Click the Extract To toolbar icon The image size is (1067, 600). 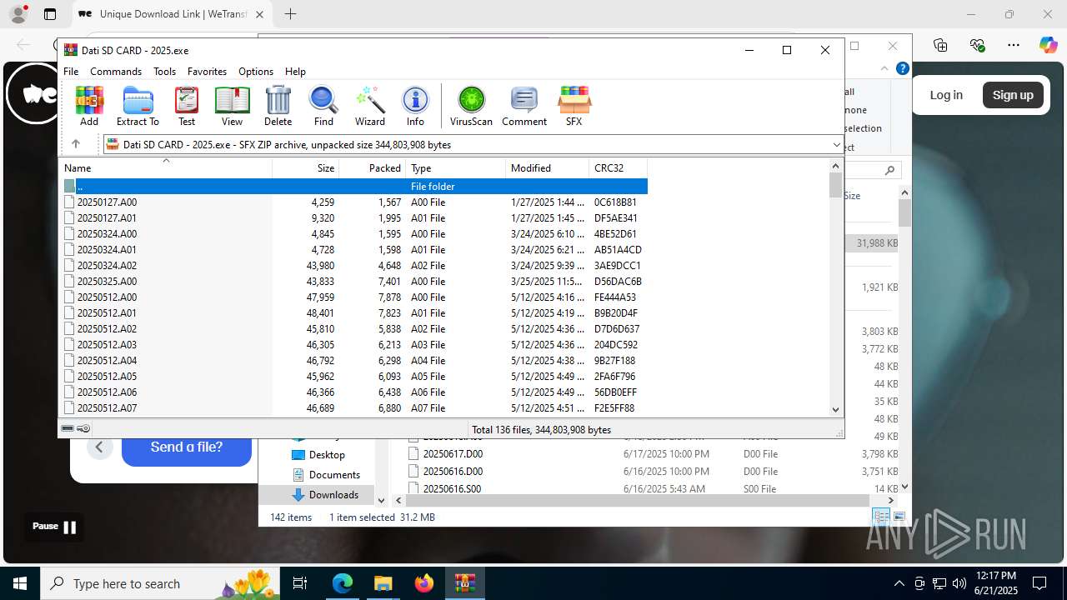pyautogui.click(x=138, y=106)
